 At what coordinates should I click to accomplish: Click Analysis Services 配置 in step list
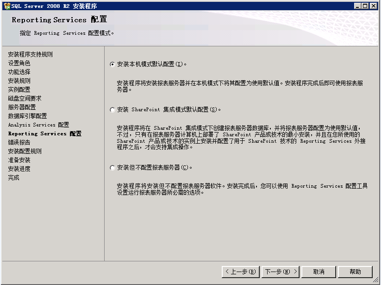pyautogui.click(x=38, y=125)
